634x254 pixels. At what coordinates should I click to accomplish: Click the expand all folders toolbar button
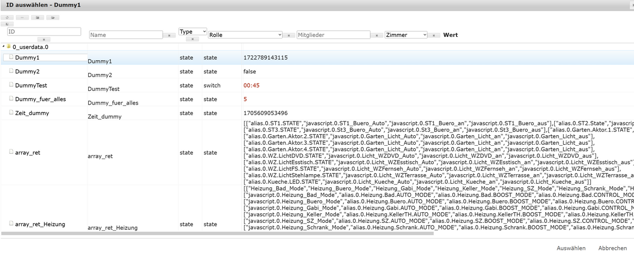[52, 17]
